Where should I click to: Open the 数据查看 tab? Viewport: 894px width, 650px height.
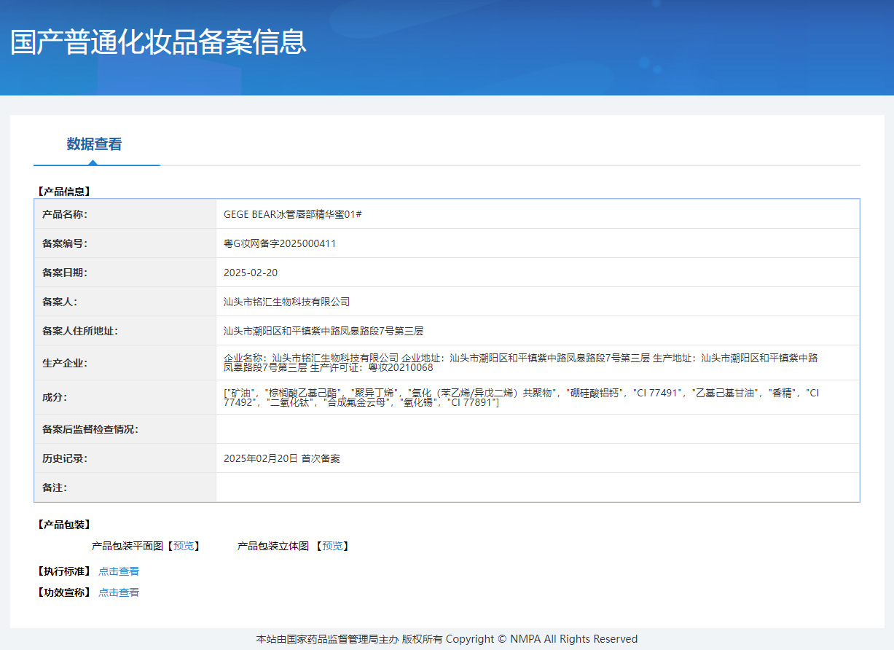pyautogui.click(x=95, y=144)
